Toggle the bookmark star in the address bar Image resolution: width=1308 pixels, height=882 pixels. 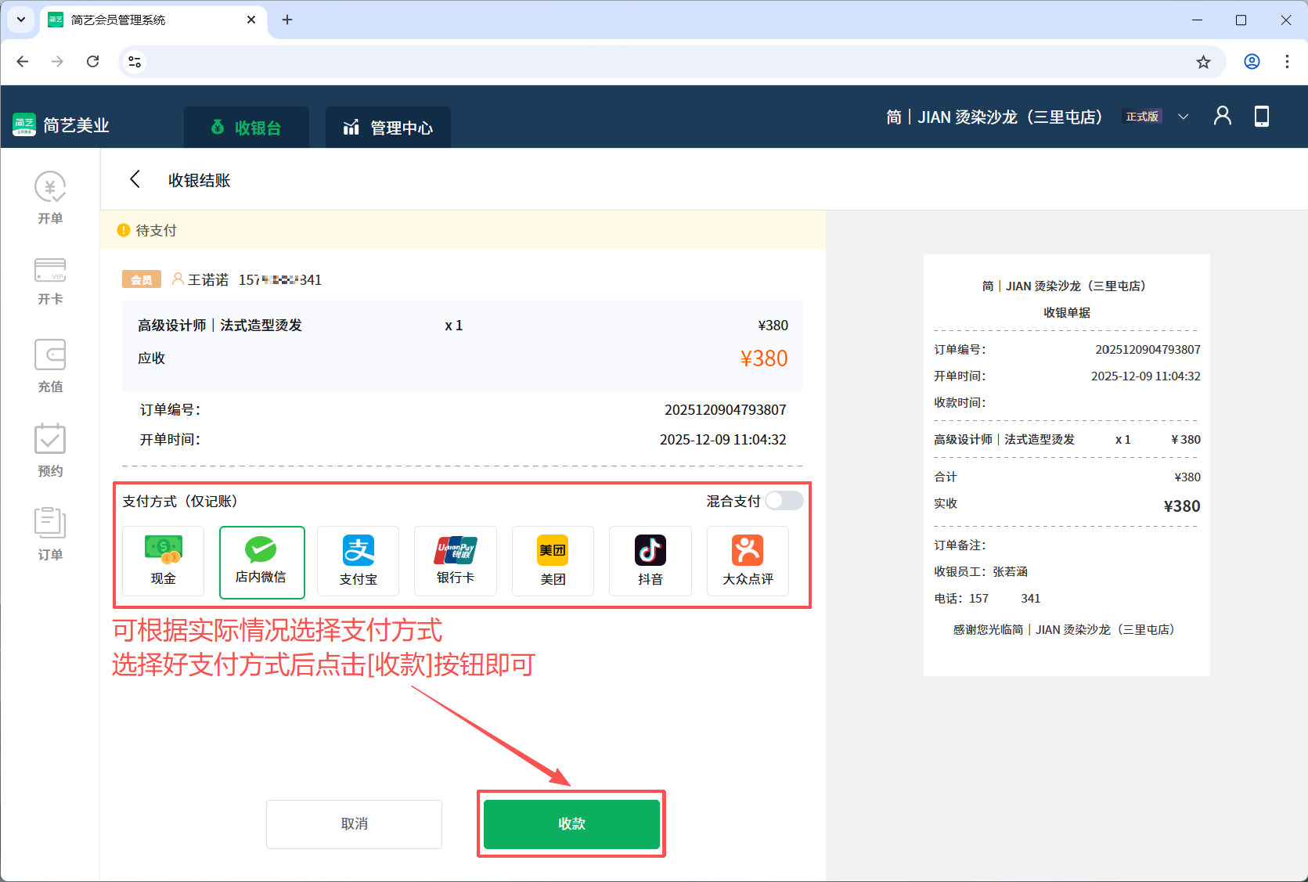[x=1203, y=61]
